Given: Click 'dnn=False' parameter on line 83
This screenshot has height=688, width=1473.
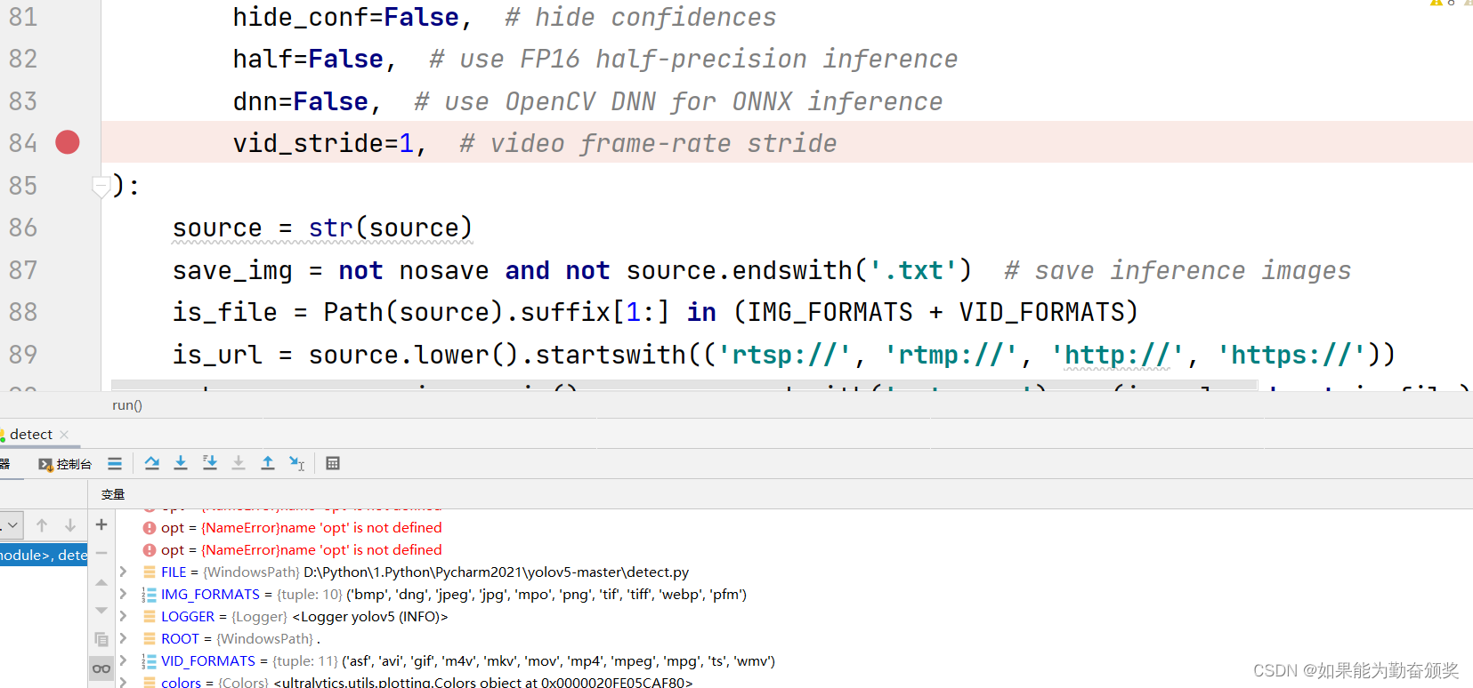Looking at the screenshot, I should (x=300, y=101).
